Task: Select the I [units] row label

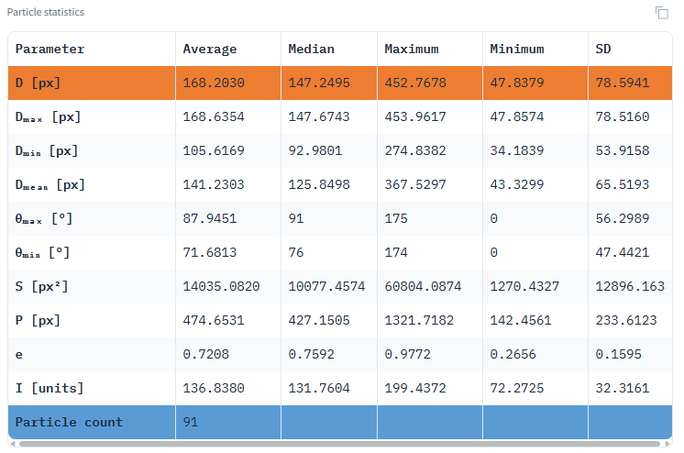Action: pos(50,389)
